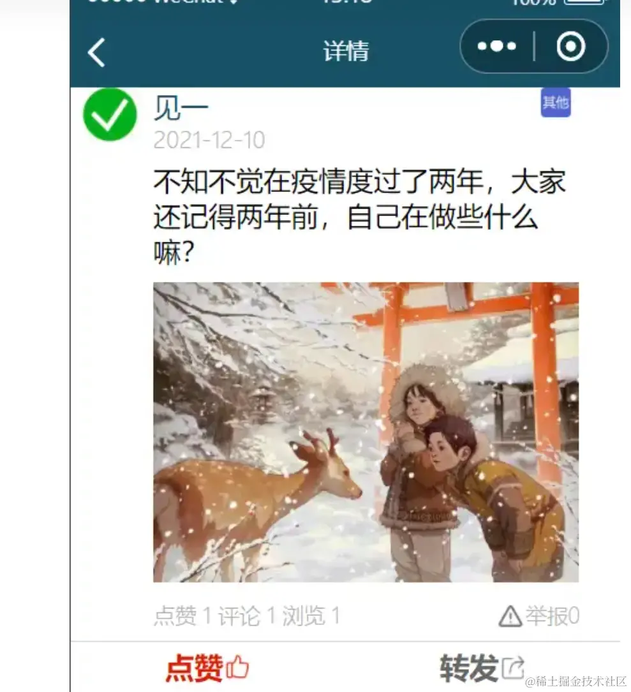Screen dimensions: 631x692
Task: Open the deer and children snow image
Action: 366,432
